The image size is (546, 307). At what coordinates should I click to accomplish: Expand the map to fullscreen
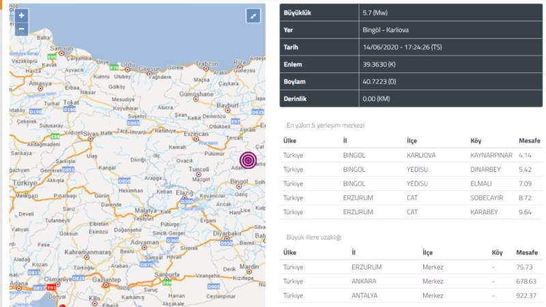pos(253,16)
